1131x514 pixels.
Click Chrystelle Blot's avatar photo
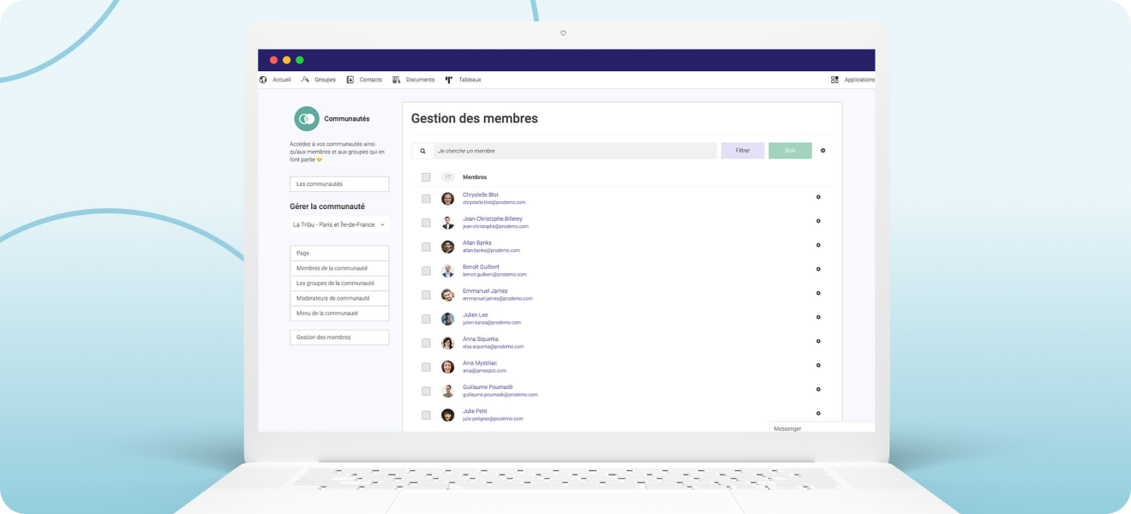pos(447,199)
